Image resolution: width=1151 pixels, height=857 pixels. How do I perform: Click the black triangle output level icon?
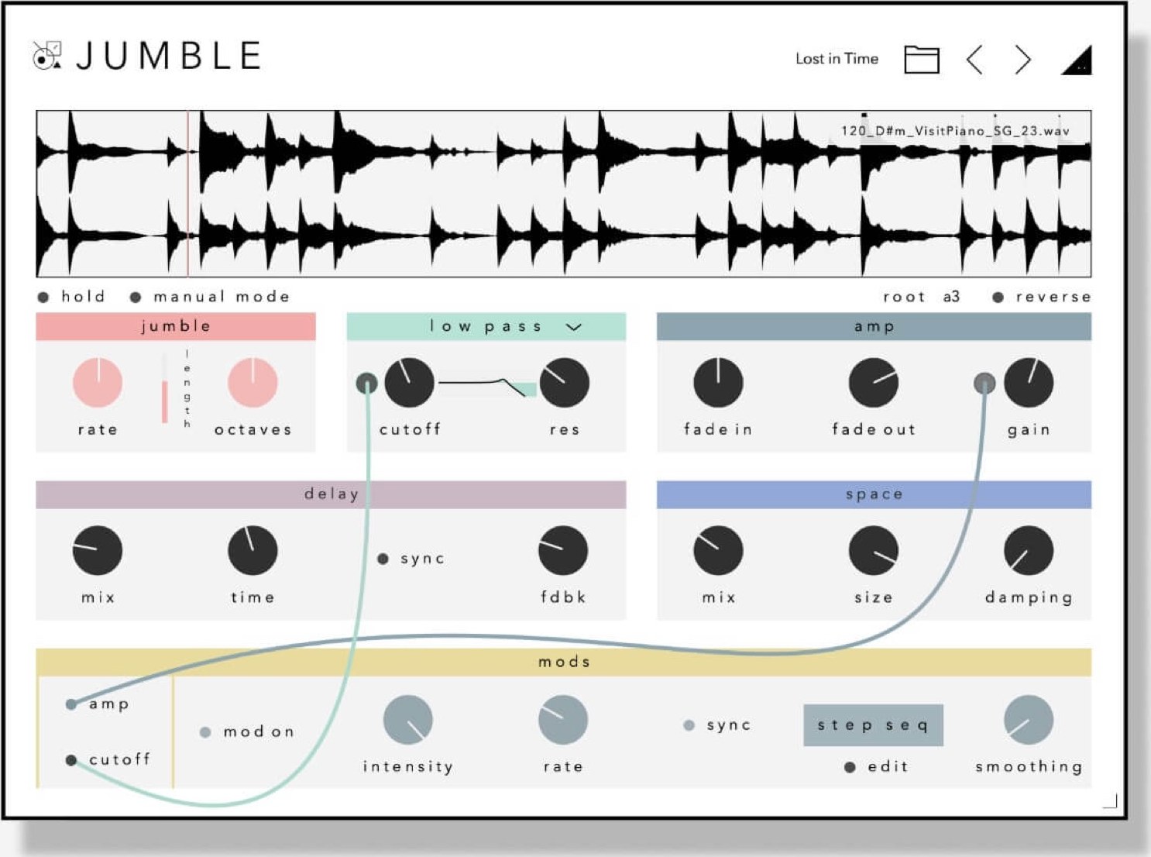[x=1077, y=60]
